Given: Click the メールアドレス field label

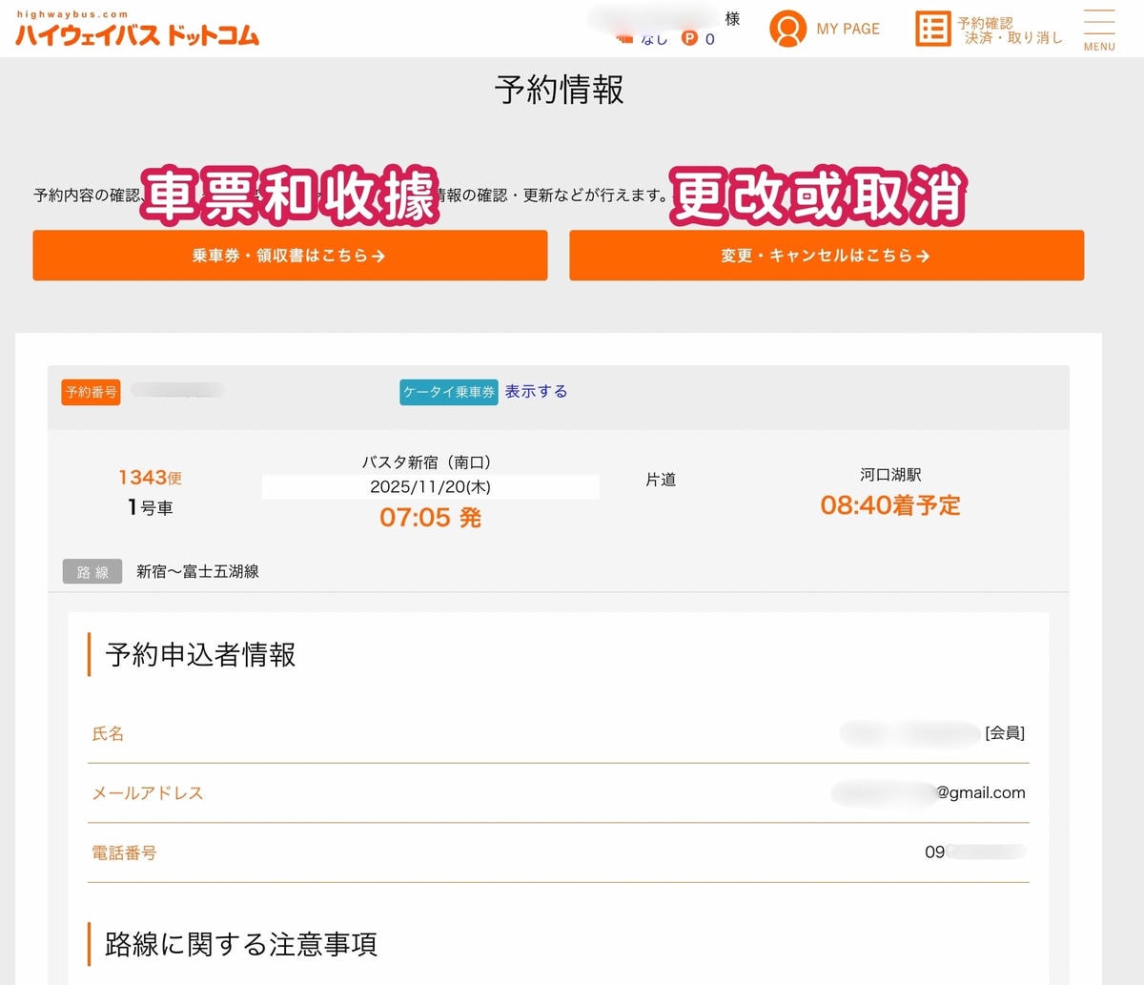Looking at the screenshot, I should click(x=148, y=792).
